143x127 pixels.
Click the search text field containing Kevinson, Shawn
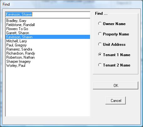[x=48, y=14]
